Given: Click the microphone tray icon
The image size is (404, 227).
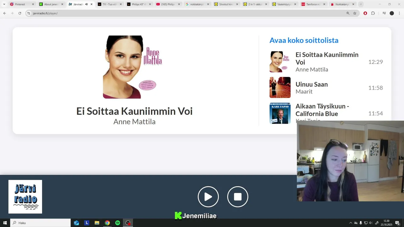Looking at the screenshot, I should coord(361,223).
